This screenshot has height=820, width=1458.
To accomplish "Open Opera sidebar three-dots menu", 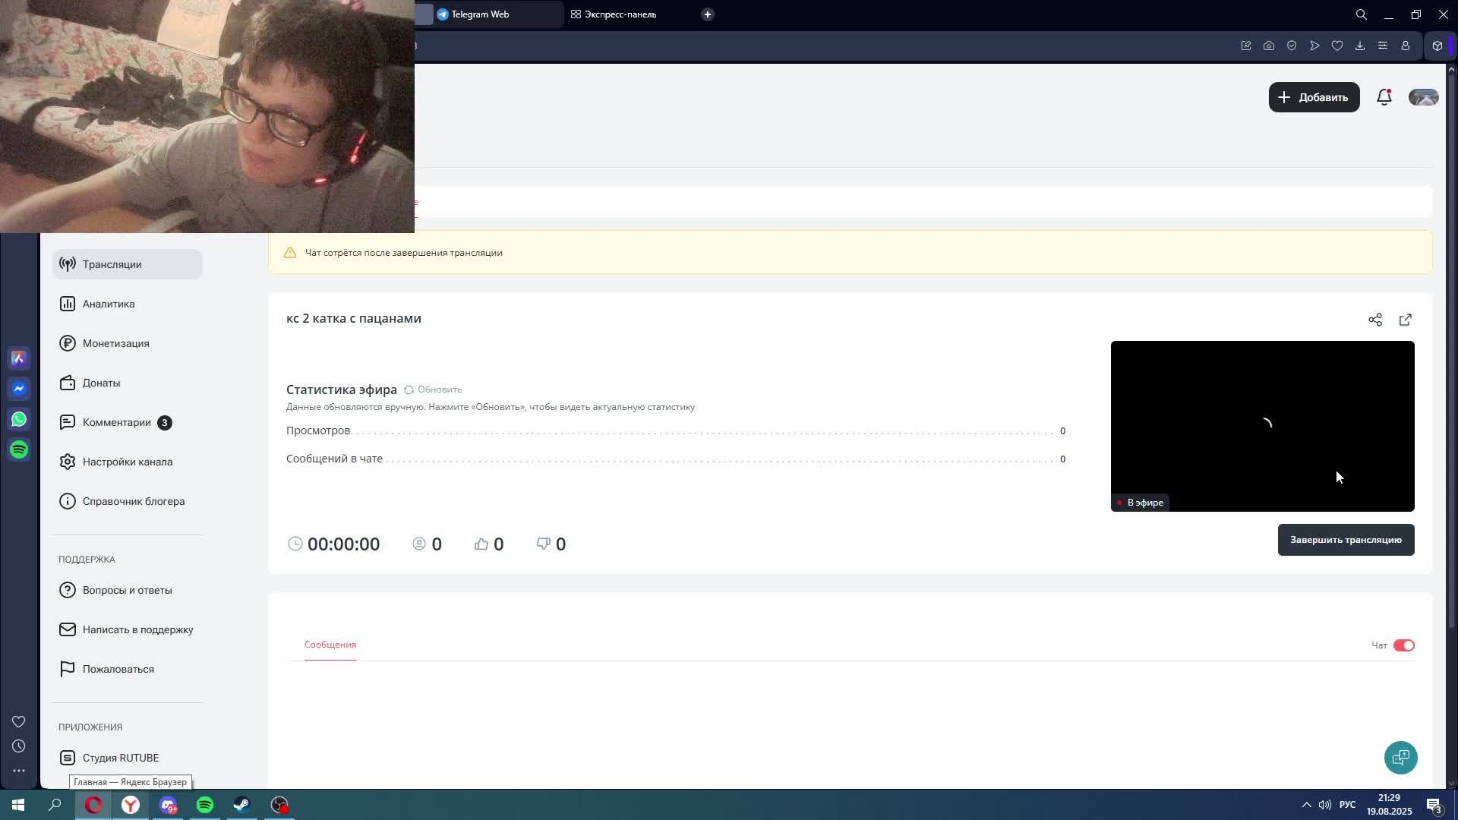I will coord(19,770).
